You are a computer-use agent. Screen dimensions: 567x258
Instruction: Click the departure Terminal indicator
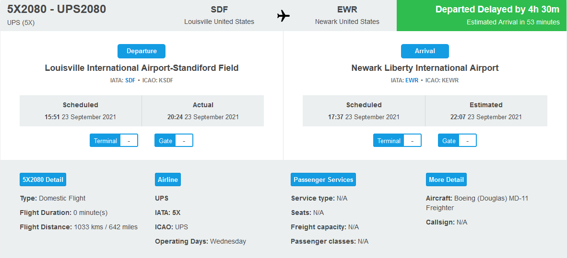(x=114, y=141)
